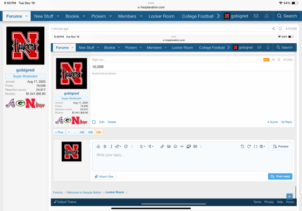
Task: Toggle Bold formatting in reply editor
Action: pos(105,147)
